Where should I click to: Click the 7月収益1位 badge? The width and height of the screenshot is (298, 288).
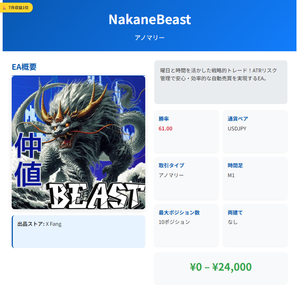click(x=16, y=8)
